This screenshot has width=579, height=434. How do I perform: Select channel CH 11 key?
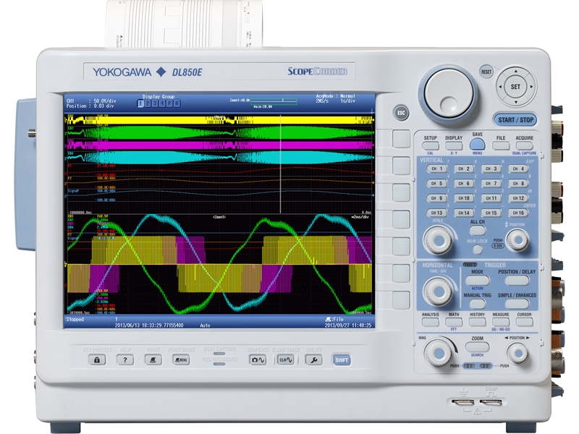491,198
